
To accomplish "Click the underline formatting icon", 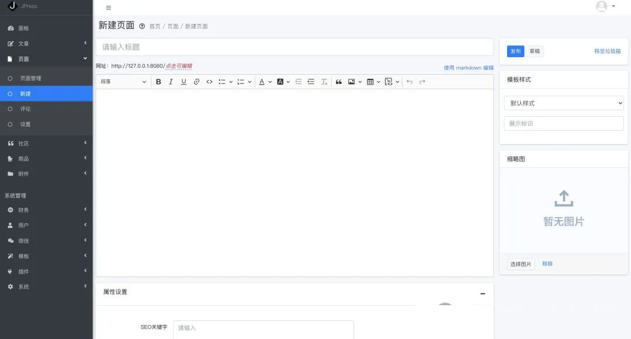I will click(183, 82).
